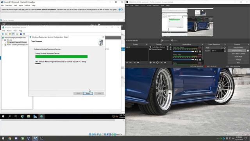Open source properties gear in Sources panel
Image resolution: width=250 pixels, height=141 pixels.
[x=157, y=63]
